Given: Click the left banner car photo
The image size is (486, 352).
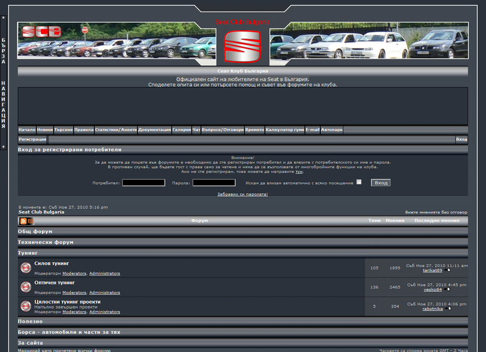Looking at the screenshot, I should click(x=117, y=41).
